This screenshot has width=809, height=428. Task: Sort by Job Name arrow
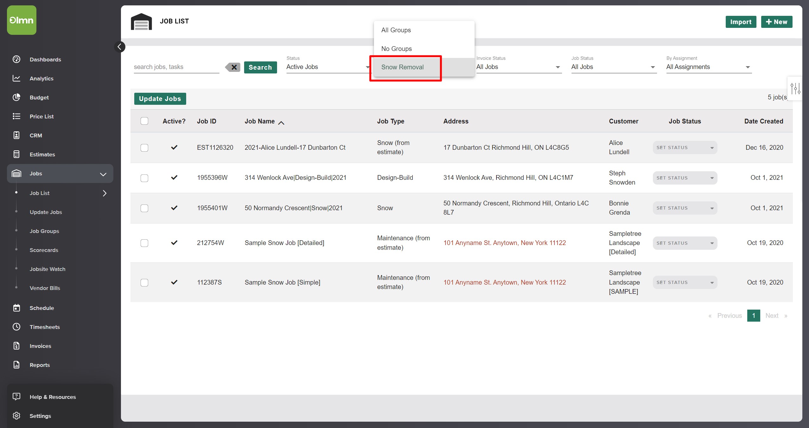pyautogui.click(x=281, y=123)
